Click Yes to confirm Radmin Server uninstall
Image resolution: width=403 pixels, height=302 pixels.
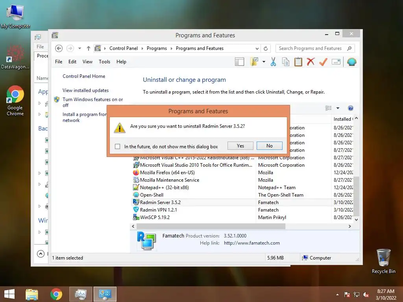coord(240,146)
